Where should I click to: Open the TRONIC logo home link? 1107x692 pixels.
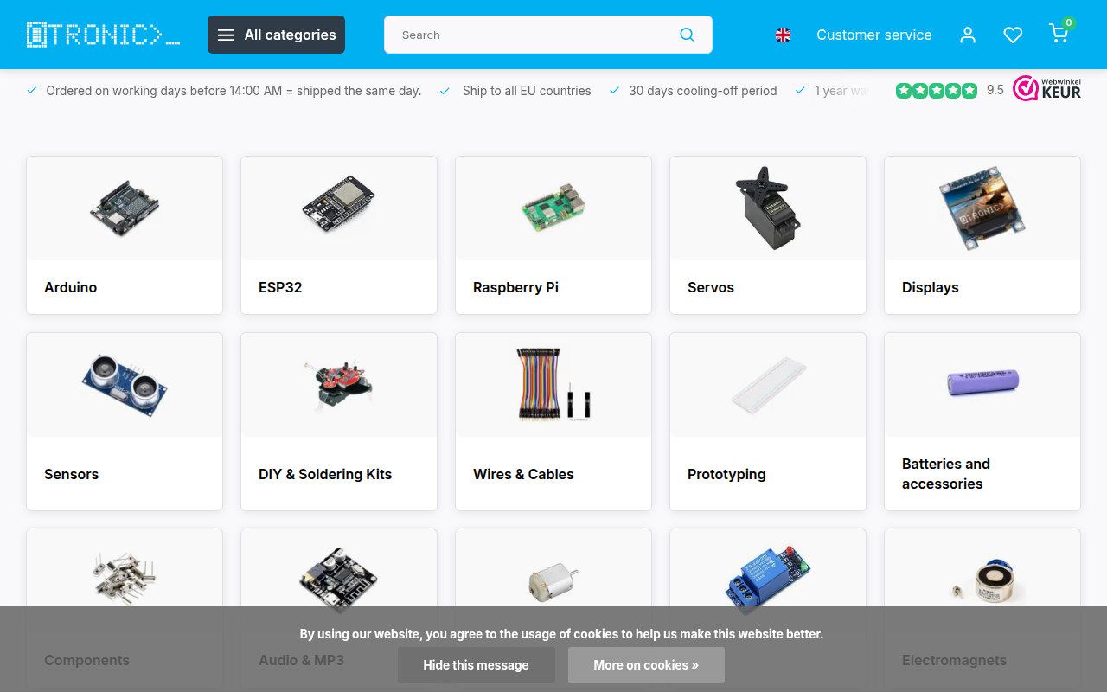pyautogui.click(x=103, y=35)
